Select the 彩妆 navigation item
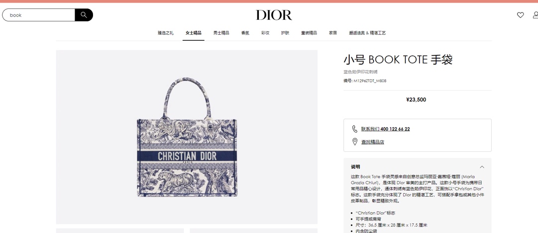This screenshot has width=538, height=233. 265,33
